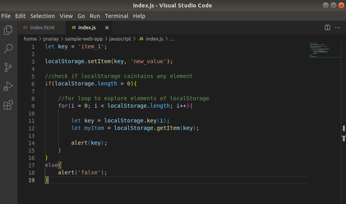
Task: Click line number 19 in the gutter
Action: (32, 180)
